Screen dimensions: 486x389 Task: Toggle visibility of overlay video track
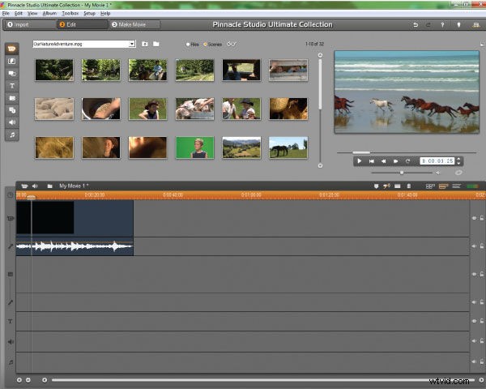tap(474, 274)
